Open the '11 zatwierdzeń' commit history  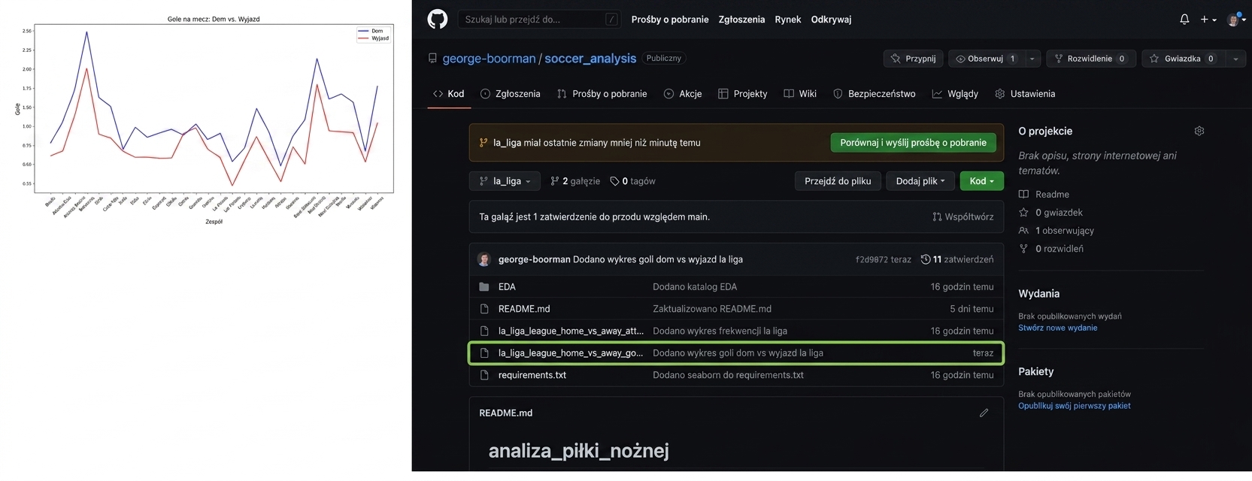pos(957,259)
